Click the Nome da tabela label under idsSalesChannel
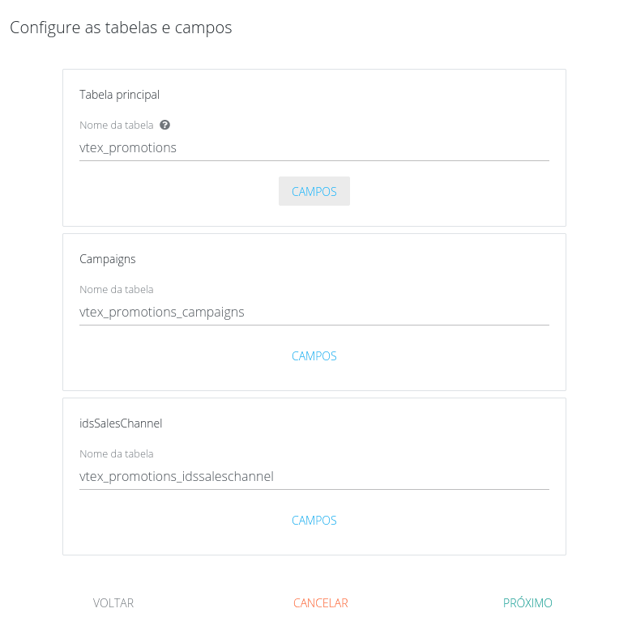Screen dimensions: 632x617 coord(117,454)
